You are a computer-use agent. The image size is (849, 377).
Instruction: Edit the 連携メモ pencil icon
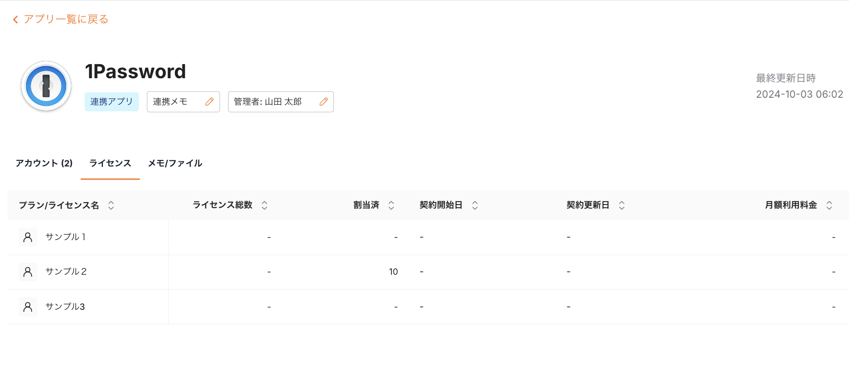pyautogui.click(x=209, y=102)
